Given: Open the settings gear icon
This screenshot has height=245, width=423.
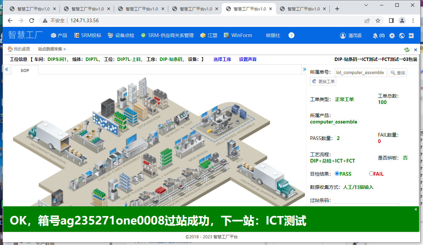Looking at the screenshot, I should 392,36.
